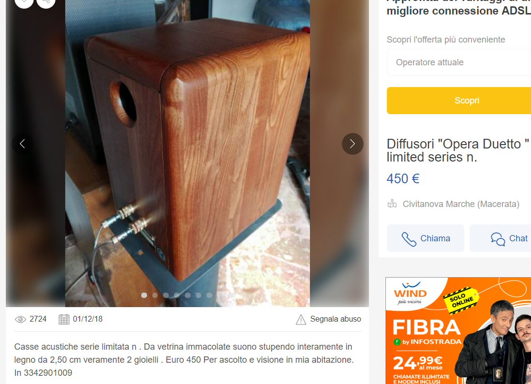531x384 pixels.
Task: Jump to the fifth photo carousel dot
Action: pos(187,295)
